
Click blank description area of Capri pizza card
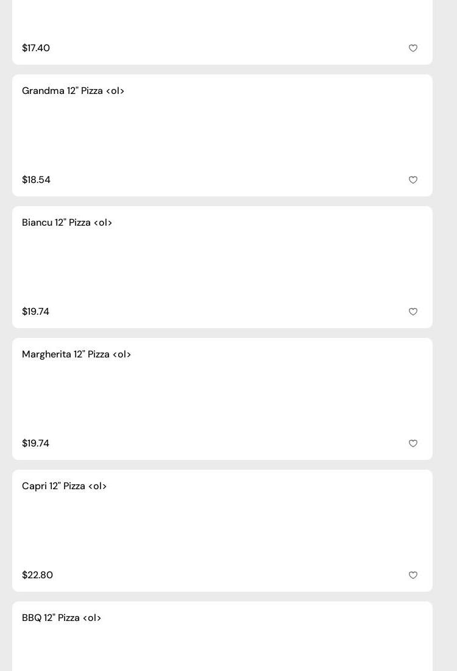[222, 531]
